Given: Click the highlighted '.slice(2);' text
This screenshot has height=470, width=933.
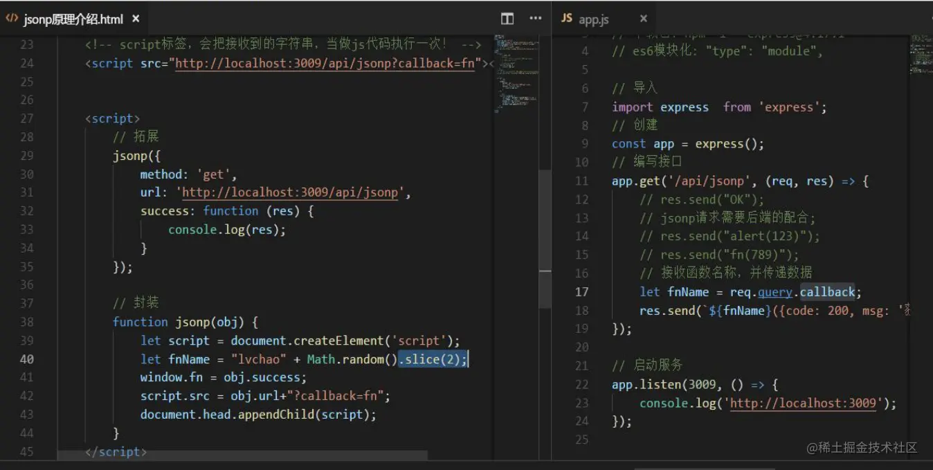Looking at the screenshot, I should [433, 359].
